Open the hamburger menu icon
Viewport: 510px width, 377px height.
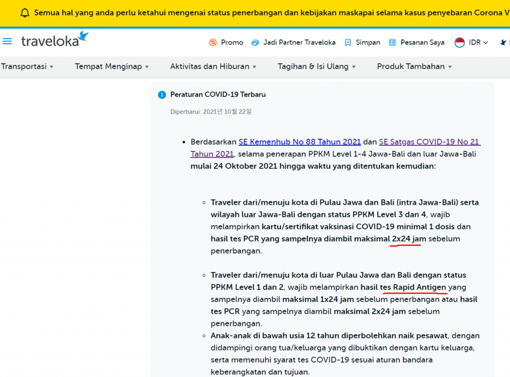(x=7, y=41)
